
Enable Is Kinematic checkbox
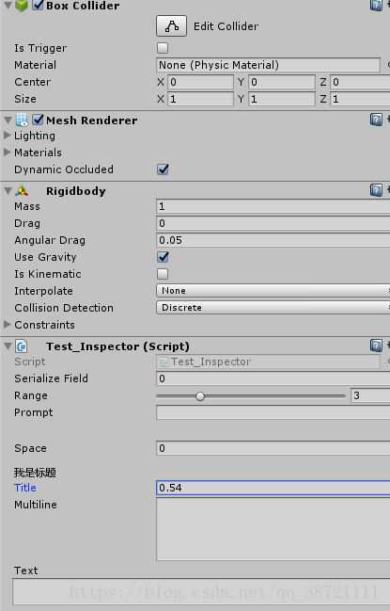163,274
